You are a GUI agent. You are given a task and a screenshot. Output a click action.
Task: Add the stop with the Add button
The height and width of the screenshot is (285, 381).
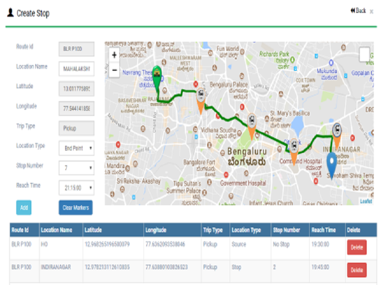24,208
